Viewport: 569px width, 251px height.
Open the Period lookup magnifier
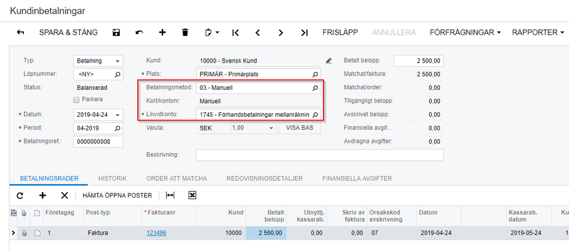(117, 128)
